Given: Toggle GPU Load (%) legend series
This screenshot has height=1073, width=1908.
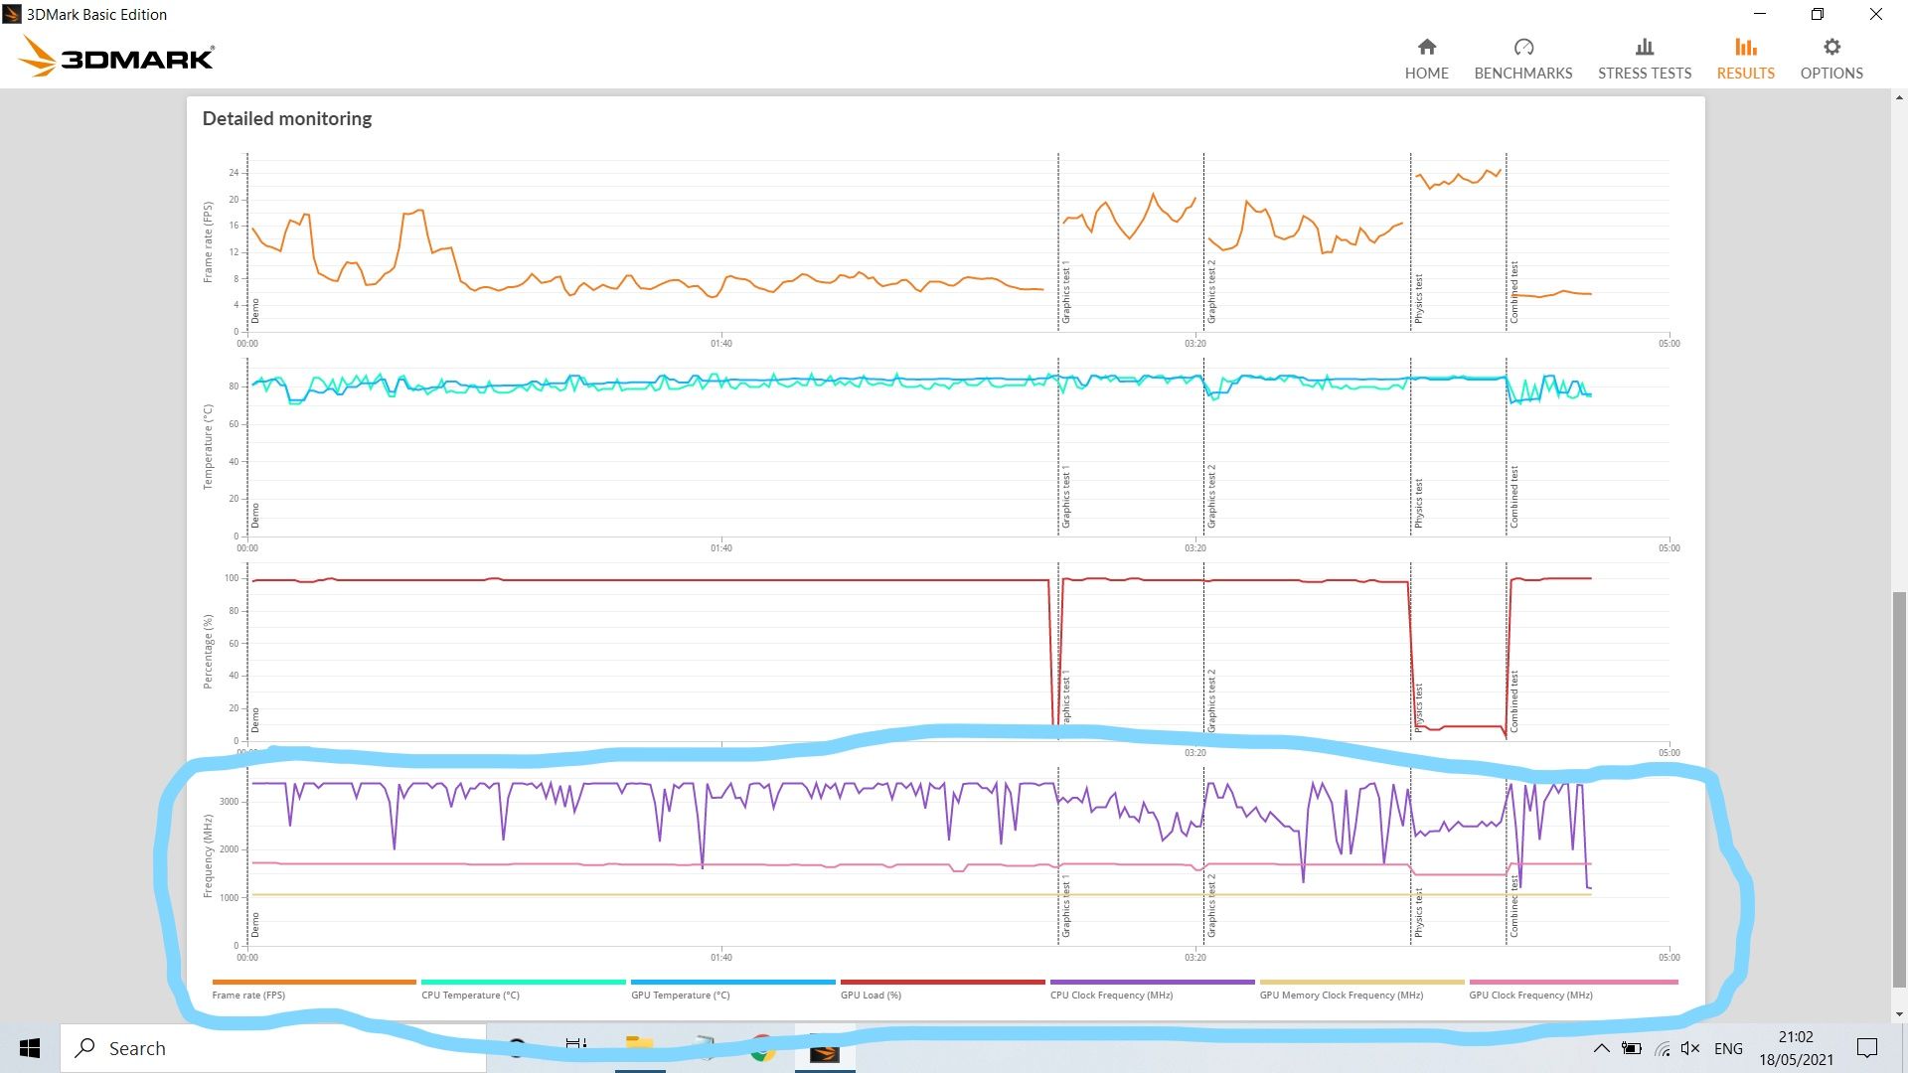Looking at the screenshot, I should (871, 995).
